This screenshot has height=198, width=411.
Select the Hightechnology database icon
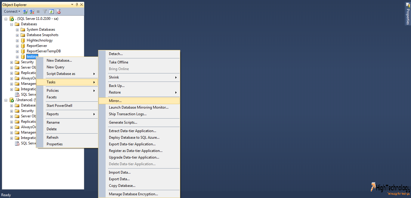click(x=23, y=40)
